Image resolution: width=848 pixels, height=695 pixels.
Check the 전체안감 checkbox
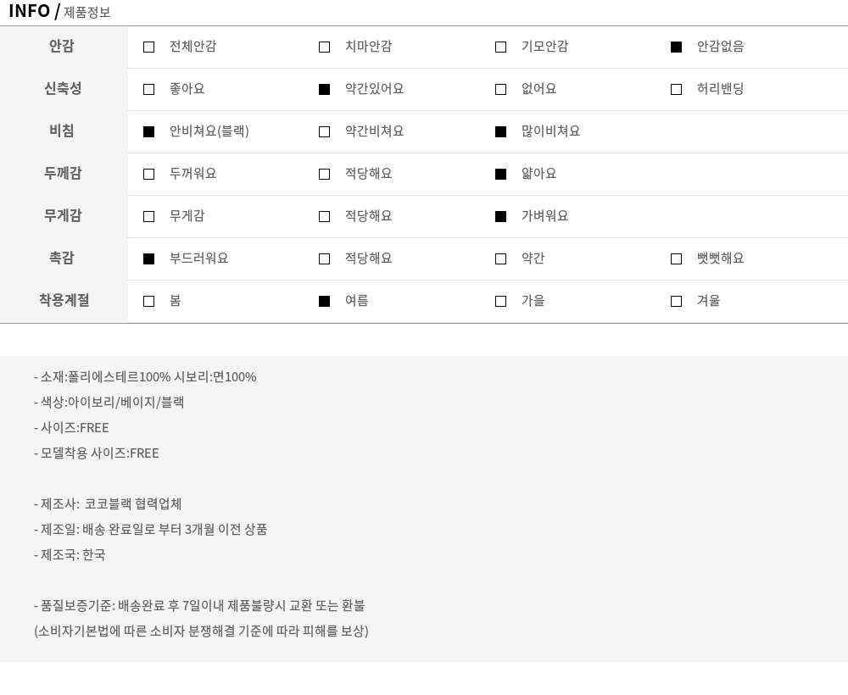(149, 47)
